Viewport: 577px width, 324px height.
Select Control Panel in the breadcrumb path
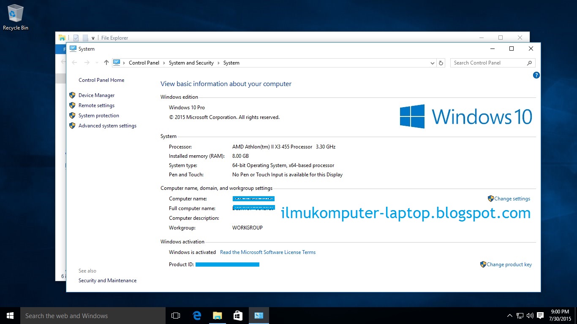(144, 63)
